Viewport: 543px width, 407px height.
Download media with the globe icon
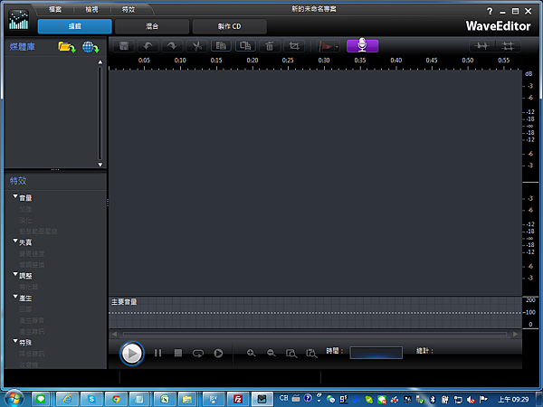coord(90,47)
